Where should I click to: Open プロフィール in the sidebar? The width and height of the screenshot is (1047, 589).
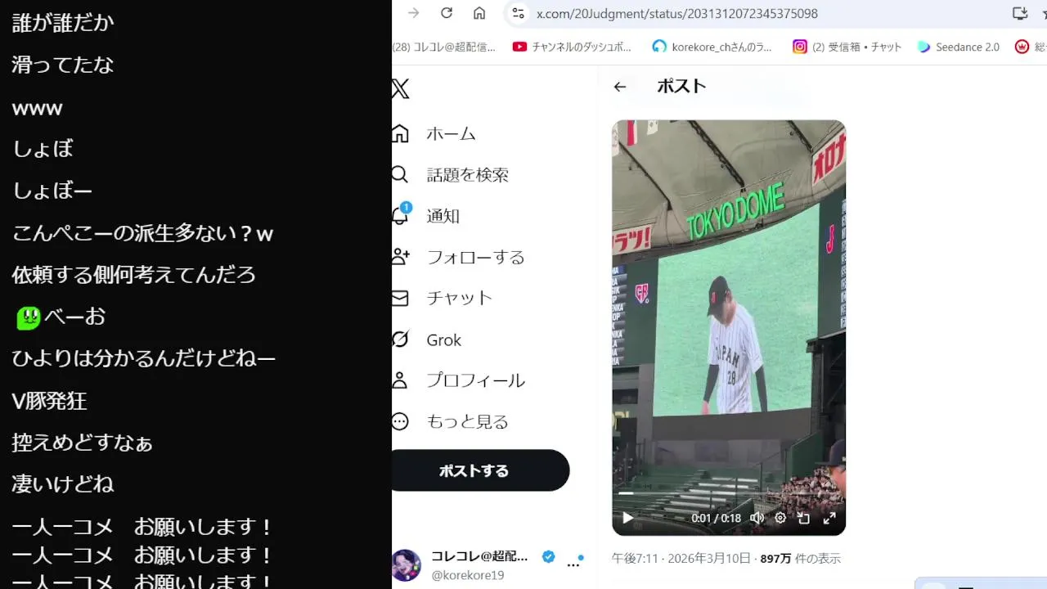tap(459, 380)
